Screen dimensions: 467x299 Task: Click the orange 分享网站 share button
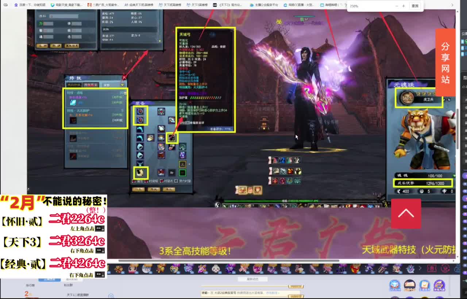(x=445, y=62)
